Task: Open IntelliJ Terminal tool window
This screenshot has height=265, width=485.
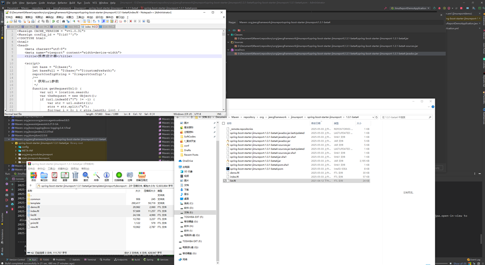Action: coord(90,260)
